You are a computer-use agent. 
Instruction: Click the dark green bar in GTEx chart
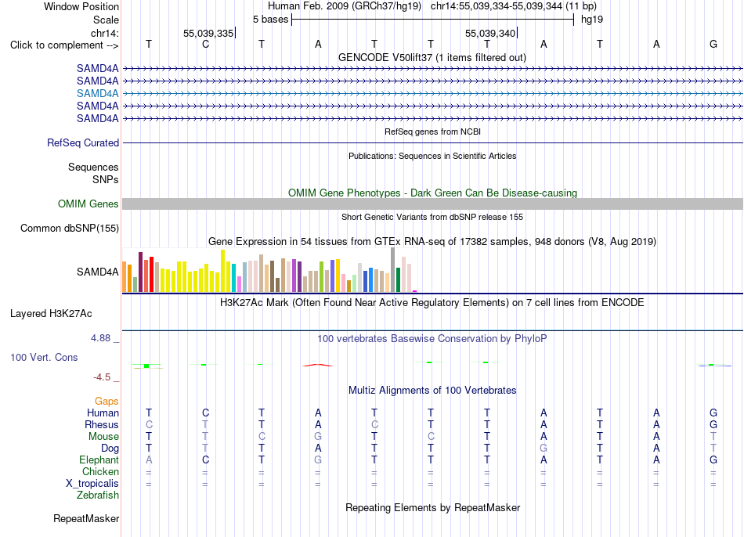(398, 280)
